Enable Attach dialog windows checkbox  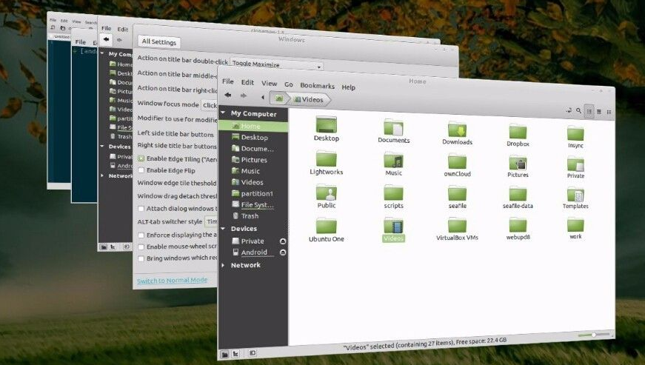(x=141, y=209)
